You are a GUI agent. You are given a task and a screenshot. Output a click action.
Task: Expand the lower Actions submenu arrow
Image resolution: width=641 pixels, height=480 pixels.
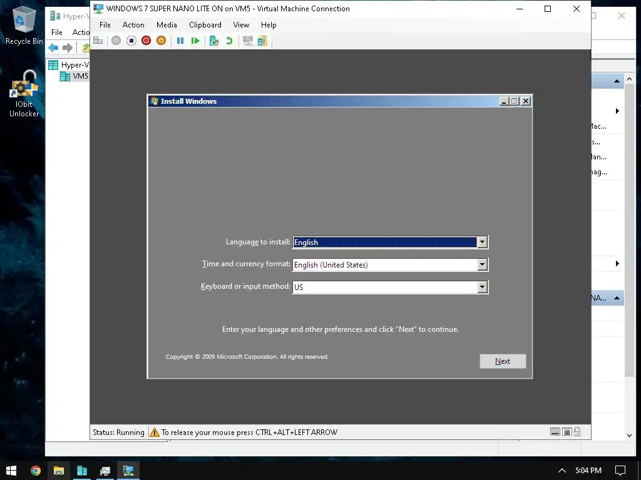point(617,264)
